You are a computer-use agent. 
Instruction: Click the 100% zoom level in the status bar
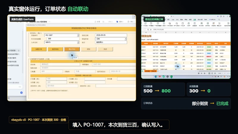(220, 73)
